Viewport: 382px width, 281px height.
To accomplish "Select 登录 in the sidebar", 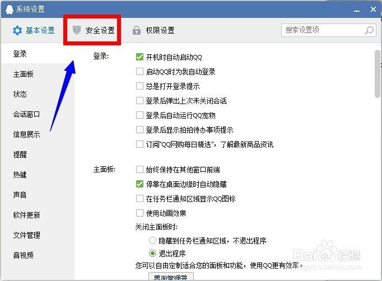I will [38, 54].
